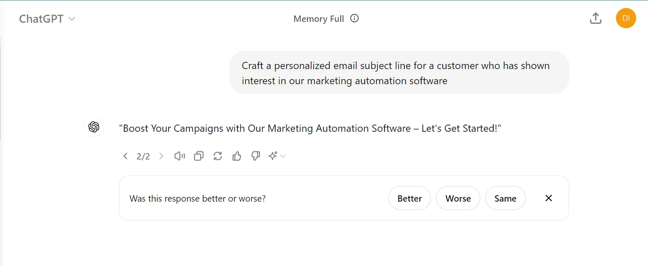Click the sparkle change-model icon
The width and height of the screenshot is (648, 266).
[273, 156]
